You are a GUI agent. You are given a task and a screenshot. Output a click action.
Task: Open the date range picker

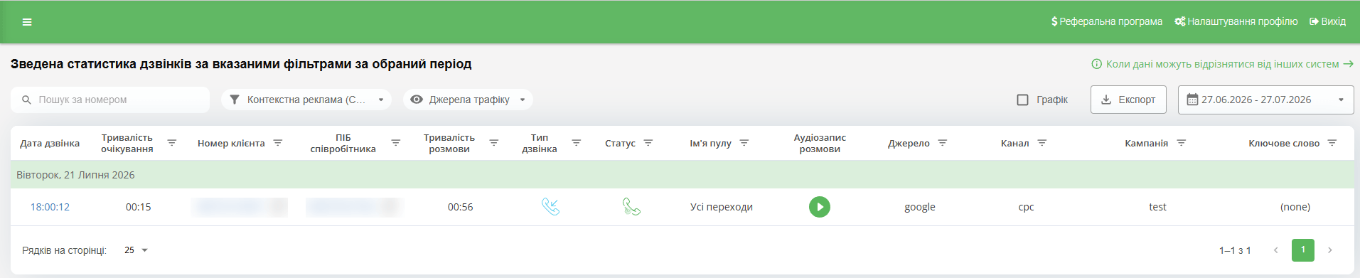tap(1265, 100)
